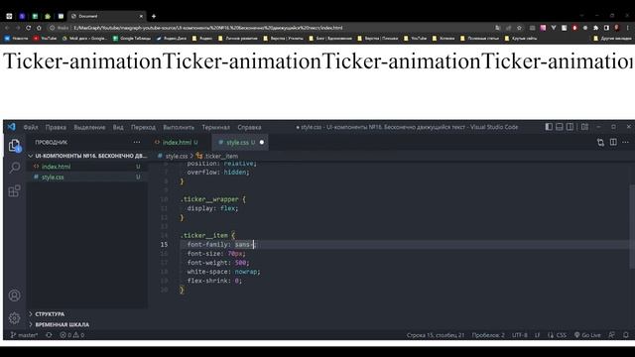Click .ticker__item in the breadcrumb
The height and width of the screenshot is (357, 635).
(x=221, y=157)
